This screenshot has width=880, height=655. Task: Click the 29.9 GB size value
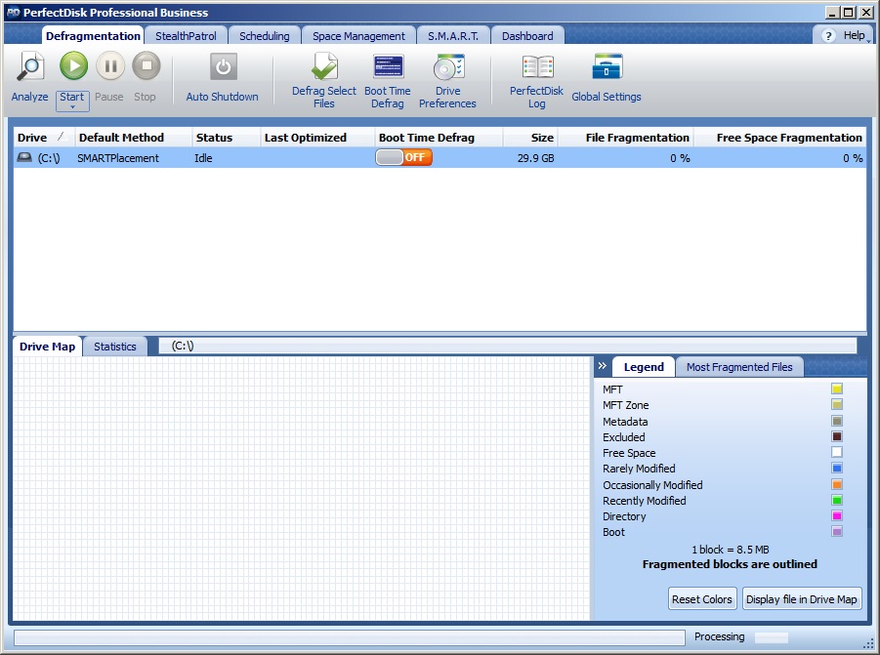coord(535,158)
